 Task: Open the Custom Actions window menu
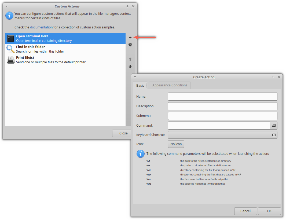pyautogui.click(x=6, y=6)
